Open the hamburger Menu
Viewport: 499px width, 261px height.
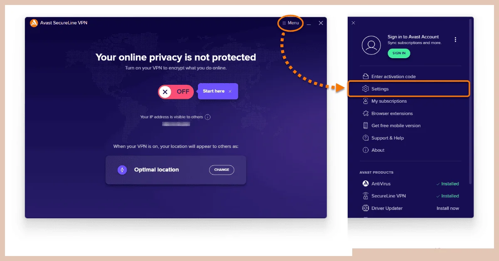(x=291, y=23)
